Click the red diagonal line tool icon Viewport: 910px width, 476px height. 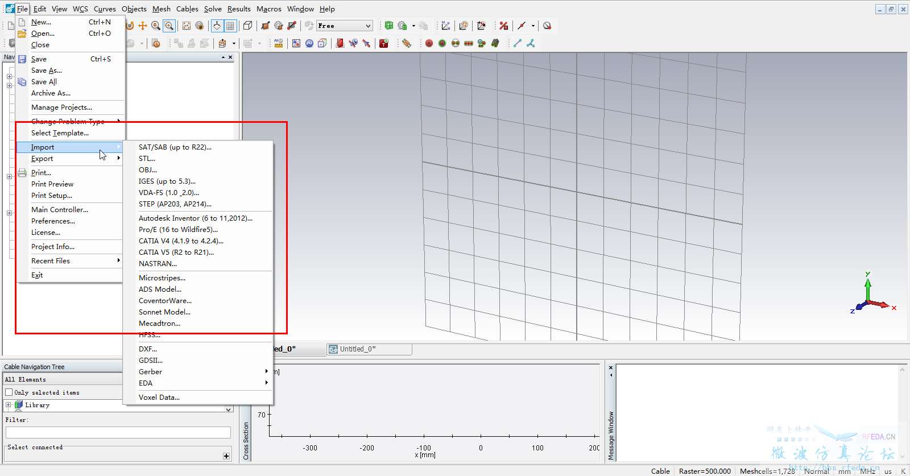pos(522,26)
